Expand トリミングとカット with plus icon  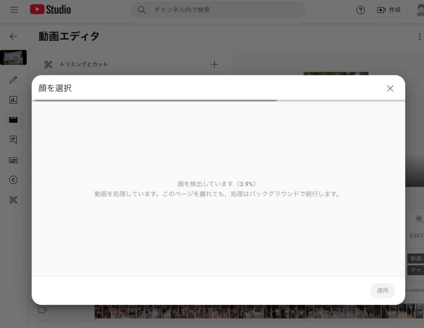point(214,64)
